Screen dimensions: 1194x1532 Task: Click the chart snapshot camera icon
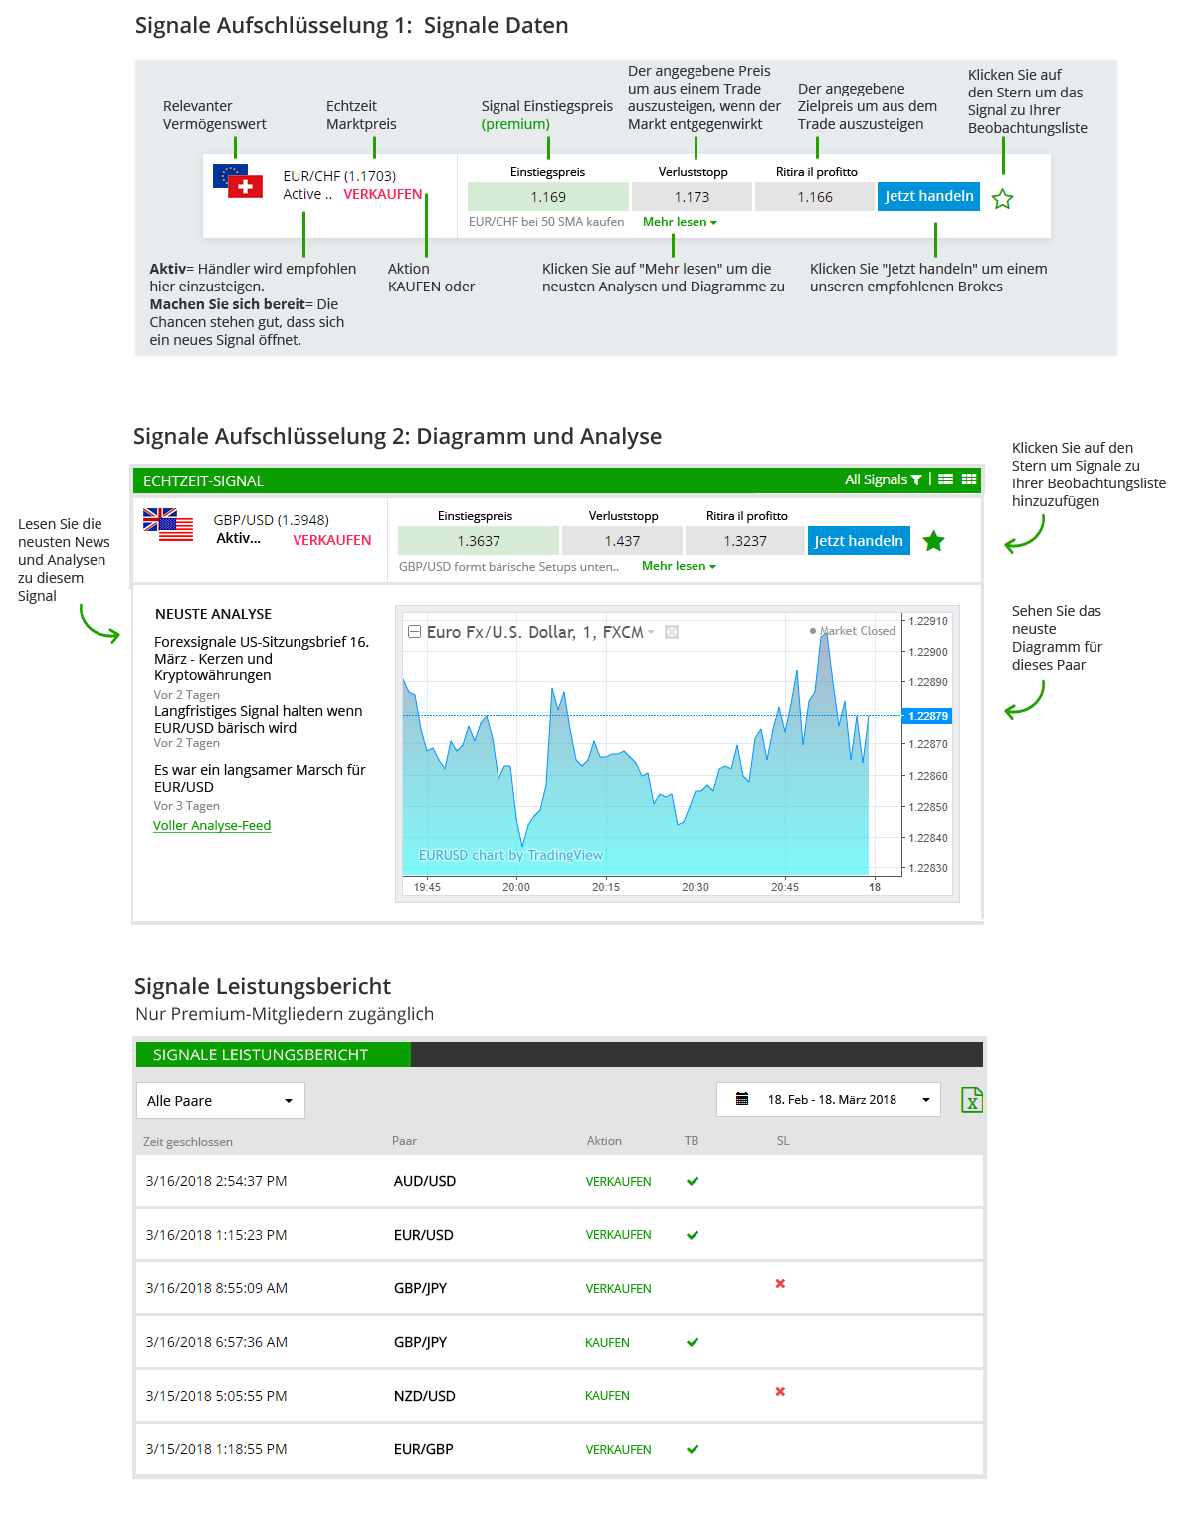point(672,632)
